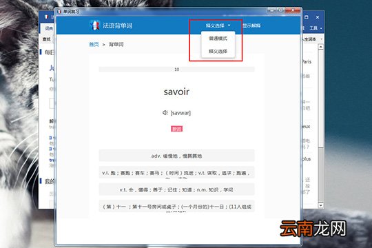This screenshot has height=248, width=372.
Task: Select 普通模式 from the dropdown menu
Action: pos(218,39)
